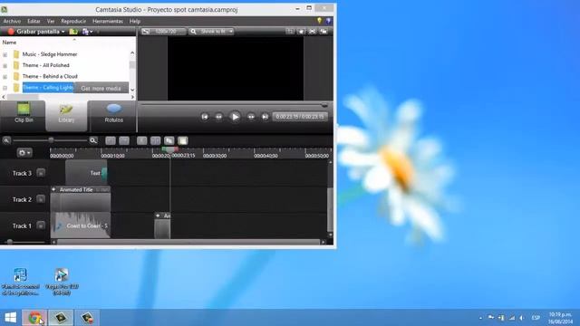Screen dimensions: 580x326
Task: Click the timeline zoom in magnifier
Action: point(93,140)
